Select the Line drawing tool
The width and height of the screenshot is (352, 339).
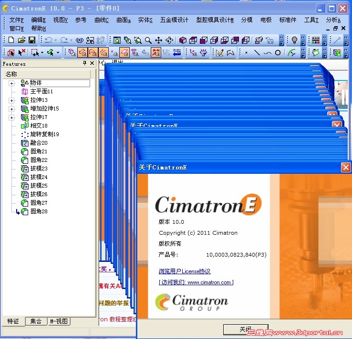tap(257, 53)
